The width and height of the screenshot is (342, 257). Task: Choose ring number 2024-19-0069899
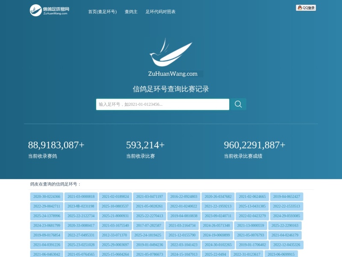216,235
